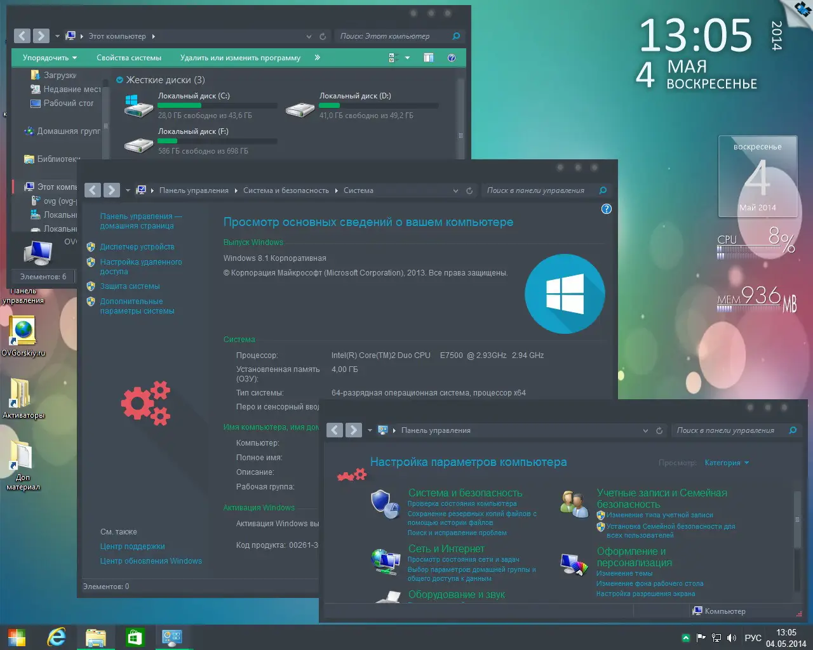
Task: Click Удалить или изменить программу
Action: [x=240, y=58]
